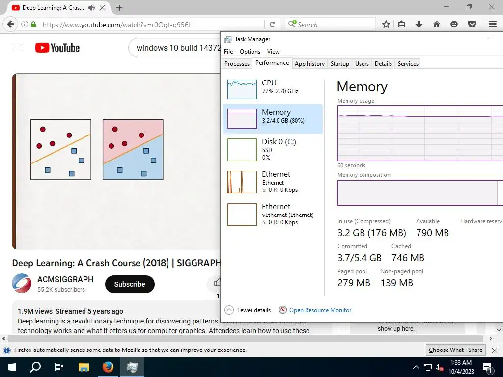This screenshot has height=377, width=503.
Task: Select the vEthernet (Ethernet) adapter entry
Action: pos(273,214)
